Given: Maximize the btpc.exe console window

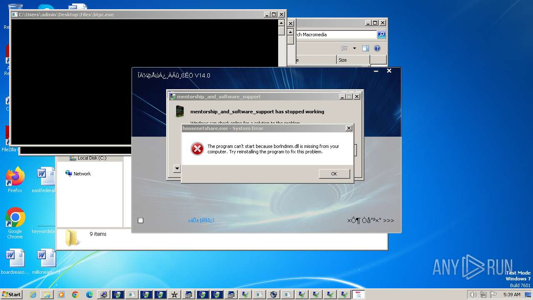Looking at the screenshot, I should pos(274,15).
